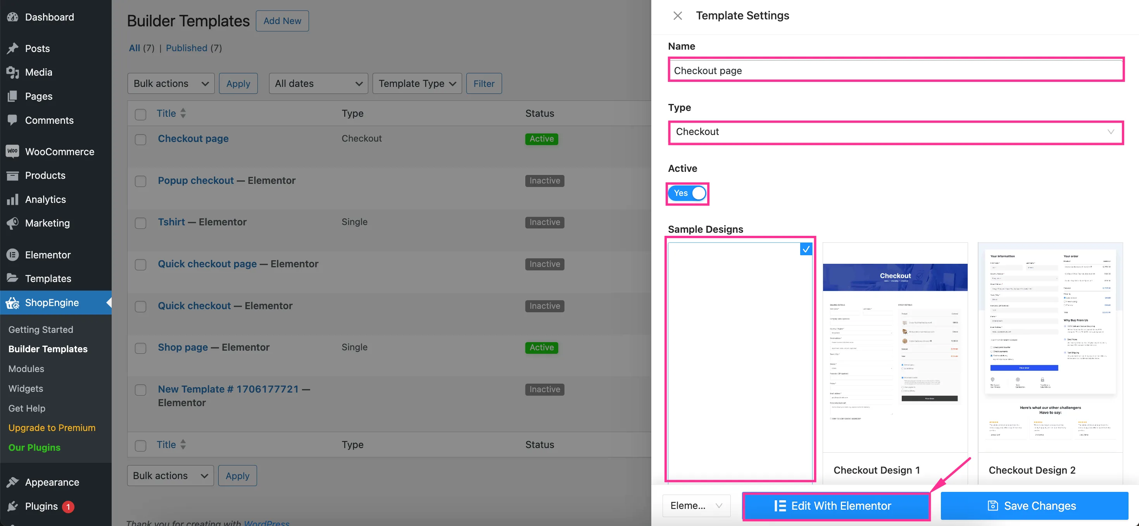Click the bottom Apply button
The height and width of the screenshot is (526, 1139).
(237, 476)
